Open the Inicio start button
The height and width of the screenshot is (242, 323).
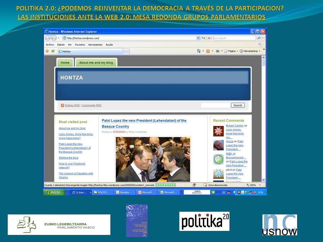point(55,192)
